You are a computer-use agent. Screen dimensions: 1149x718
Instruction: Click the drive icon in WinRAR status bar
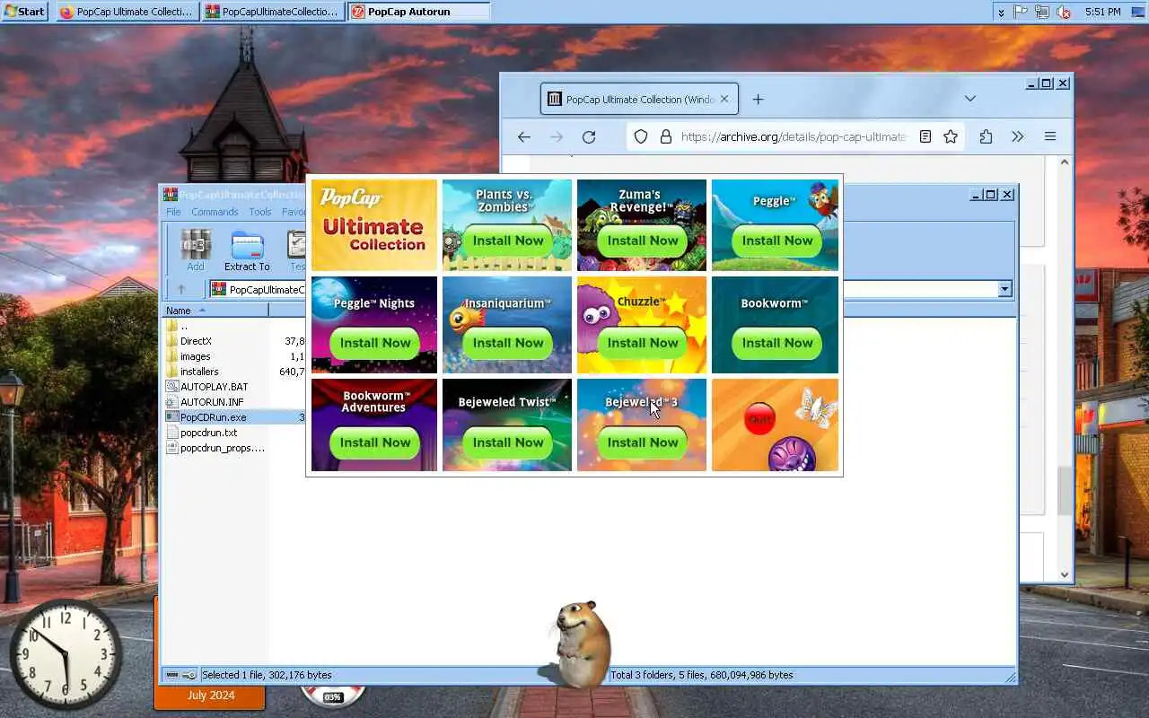click(172, 675)
